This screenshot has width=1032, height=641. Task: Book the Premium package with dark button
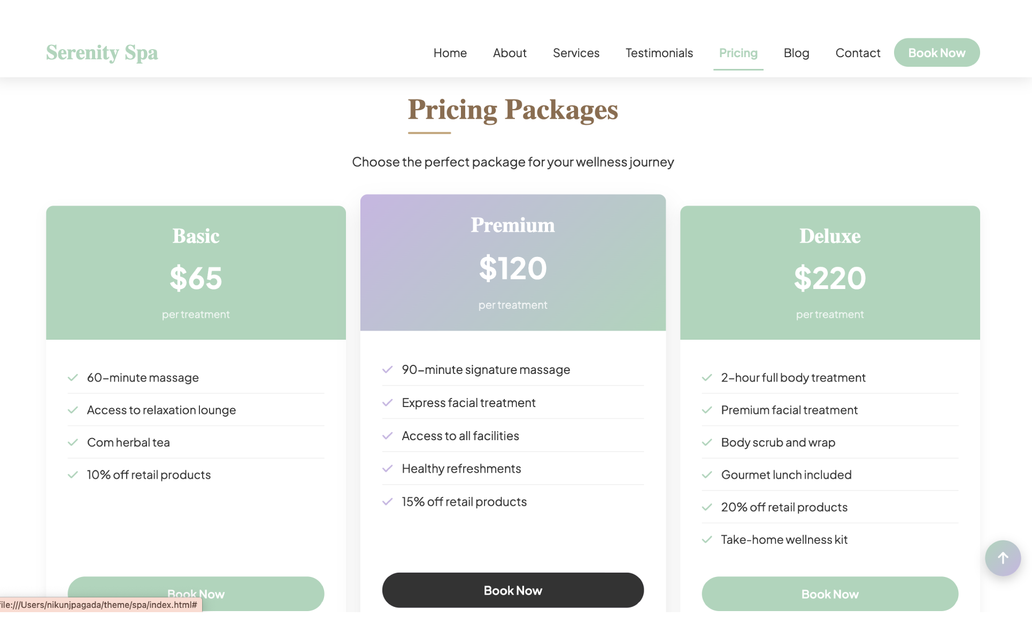513,590
